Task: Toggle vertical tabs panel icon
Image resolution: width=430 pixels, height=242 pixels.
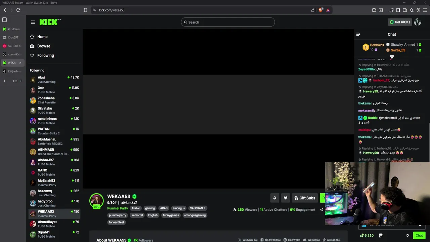Action: click(x=4, y=20)
